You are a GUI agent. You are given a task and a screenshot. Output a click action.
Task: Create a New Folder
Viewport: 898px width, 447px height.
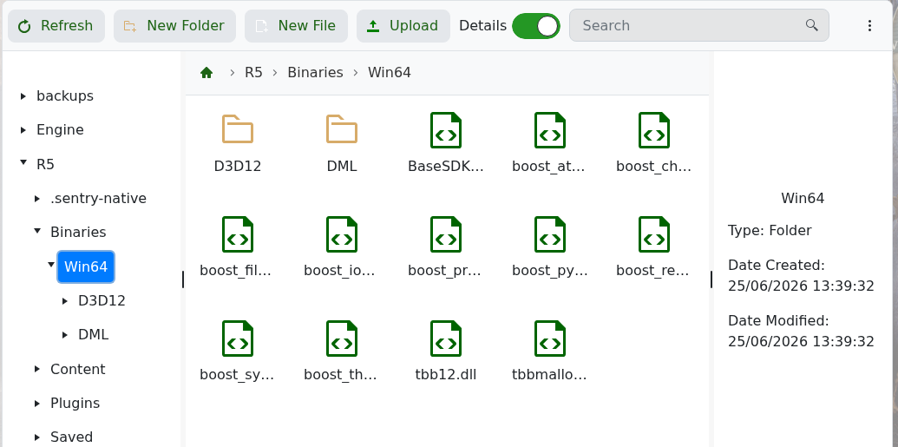(x=174, y=26)
